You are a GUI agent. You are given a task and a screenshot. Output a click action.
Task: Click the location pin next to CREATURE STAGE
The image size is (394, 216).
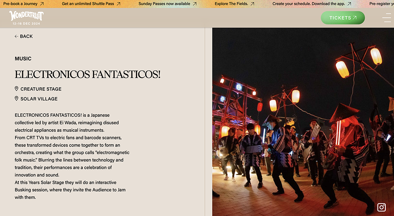point(17,89)
